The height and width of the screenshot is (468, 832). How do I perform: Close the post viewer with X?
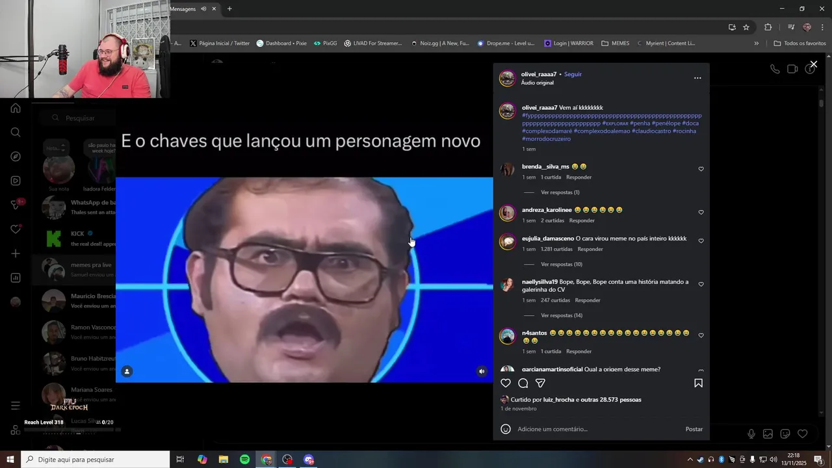pos(813,64)
